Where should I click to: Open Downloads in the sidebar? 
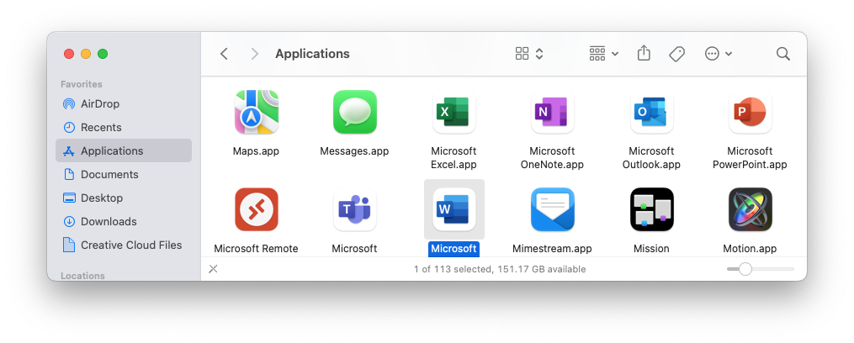click(109, 222)
